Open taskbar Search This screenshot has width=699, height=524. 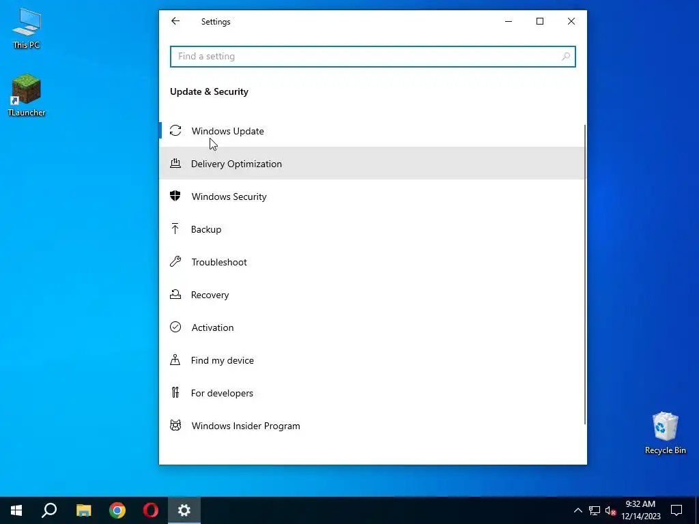tap(49, 510)
